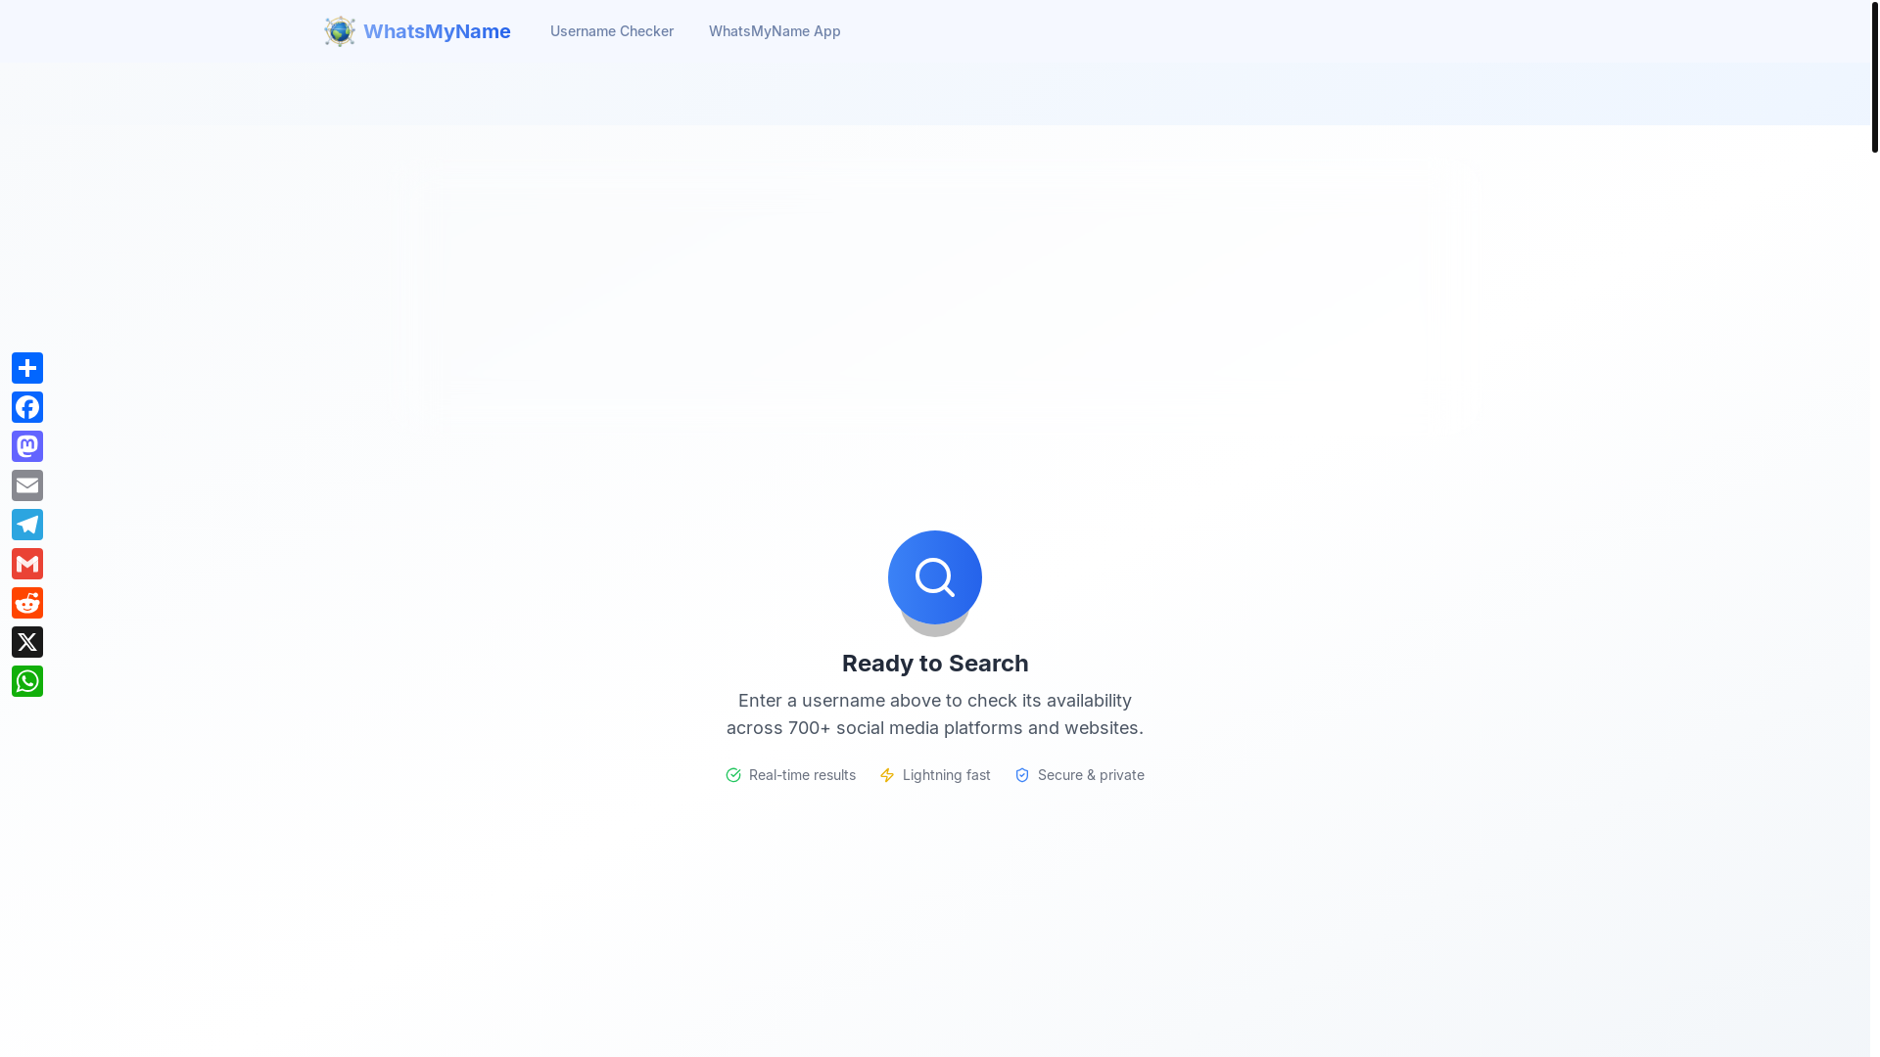Viewport: 1880px width, 1057px height.
Task: Open the WhatsMyName App menu item
Action: [775, 31]
